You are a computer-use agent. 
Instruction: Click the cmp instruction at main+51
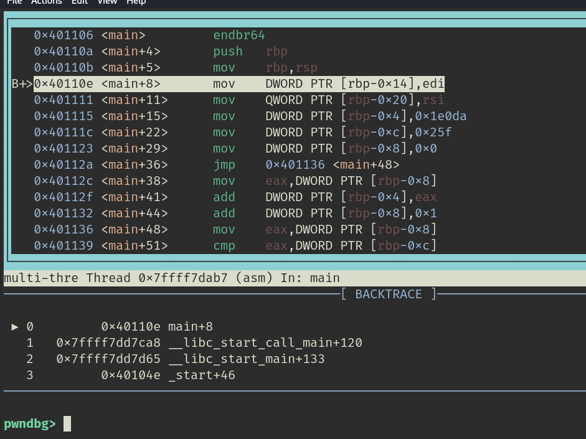pos(224,245)
